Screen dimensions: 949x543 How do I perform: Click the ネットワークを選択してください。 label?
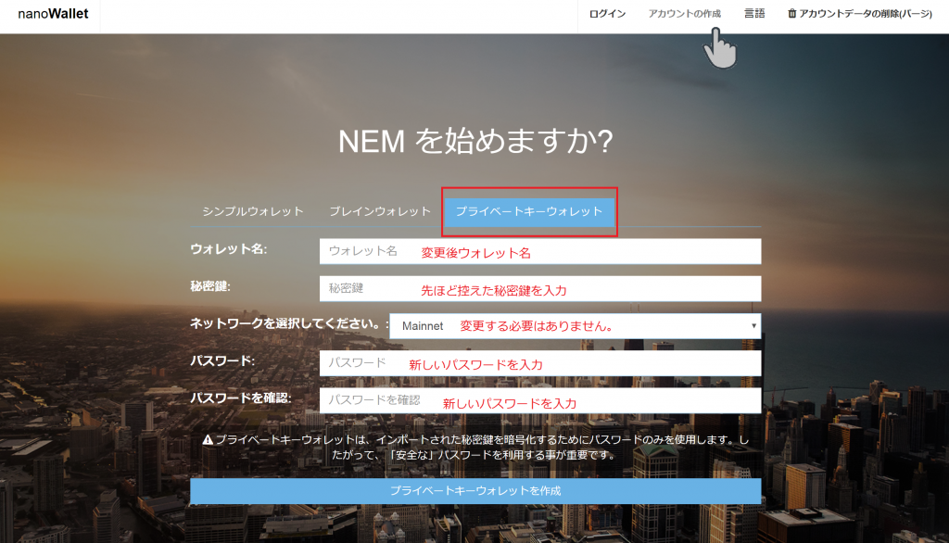pyautogui.click(x=290, y=323)
